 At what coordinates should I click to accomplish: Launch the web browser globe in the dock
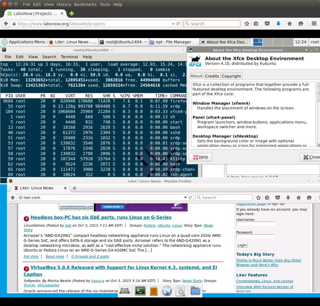coord(167,291)
